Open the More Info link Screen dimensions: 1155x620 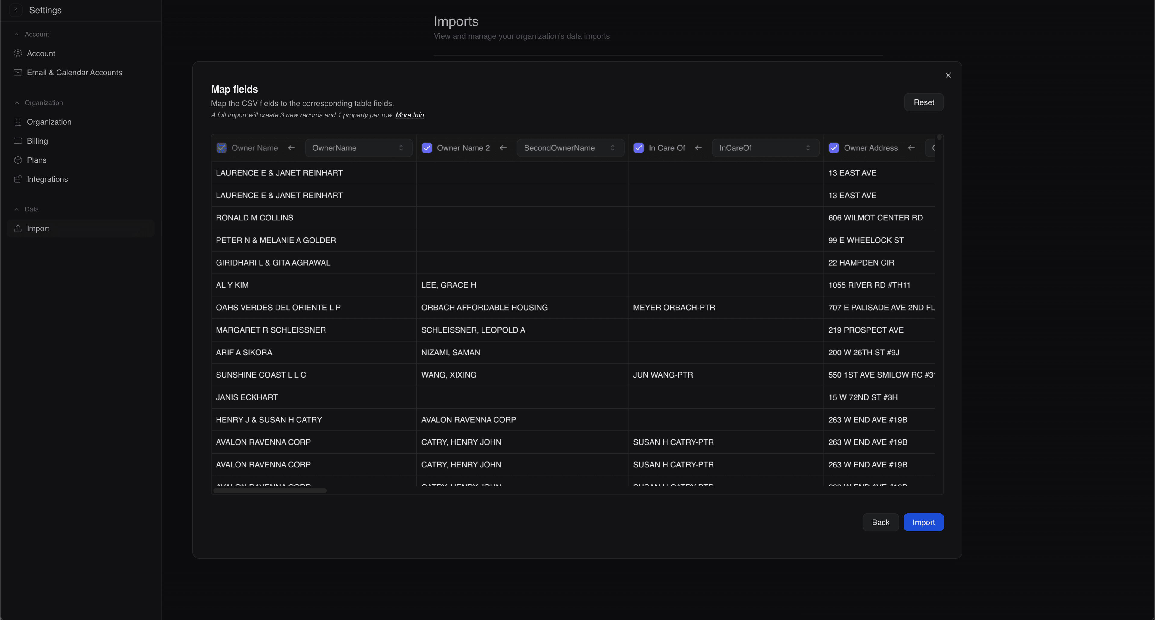[x=409, y=115]
